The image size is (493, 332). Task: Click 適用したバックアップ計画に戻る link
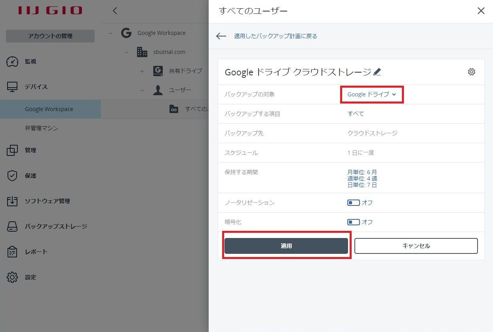[x=276, y=36]
